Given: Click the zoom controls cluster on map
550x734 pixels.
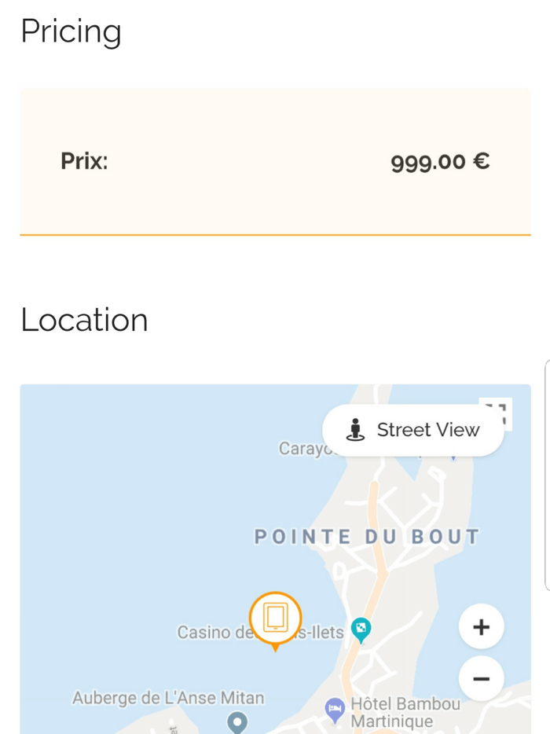Looking at the screenshot, I should pos(481,652).
